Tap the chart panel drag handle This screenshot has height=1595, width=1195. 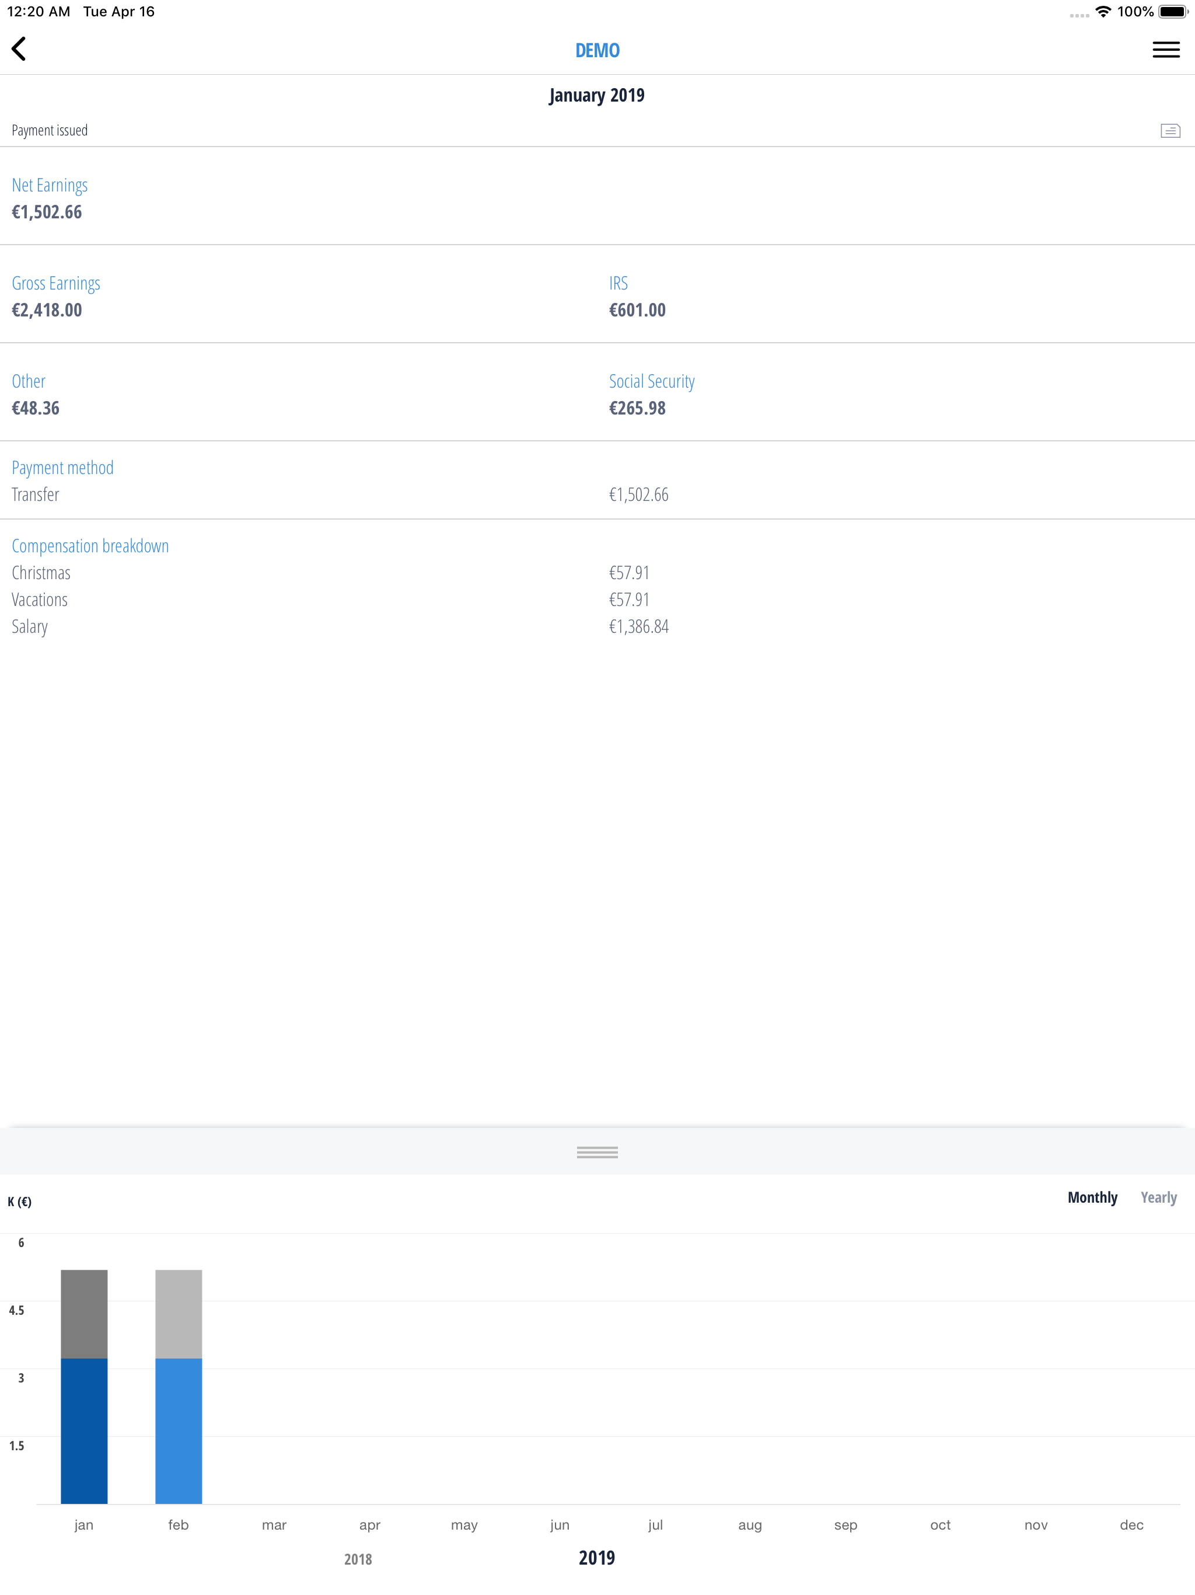pyautogui.click(x=597, y=1152)
